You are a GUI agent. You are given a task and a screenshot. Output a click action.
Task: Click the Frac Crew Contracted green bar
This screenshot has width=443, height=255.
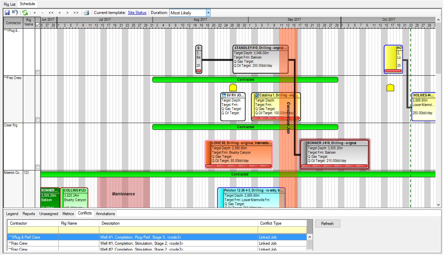tap(245, 80)
